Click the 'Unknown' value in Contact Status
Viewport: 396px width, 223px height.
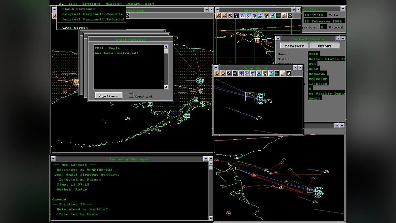point(316,74)
